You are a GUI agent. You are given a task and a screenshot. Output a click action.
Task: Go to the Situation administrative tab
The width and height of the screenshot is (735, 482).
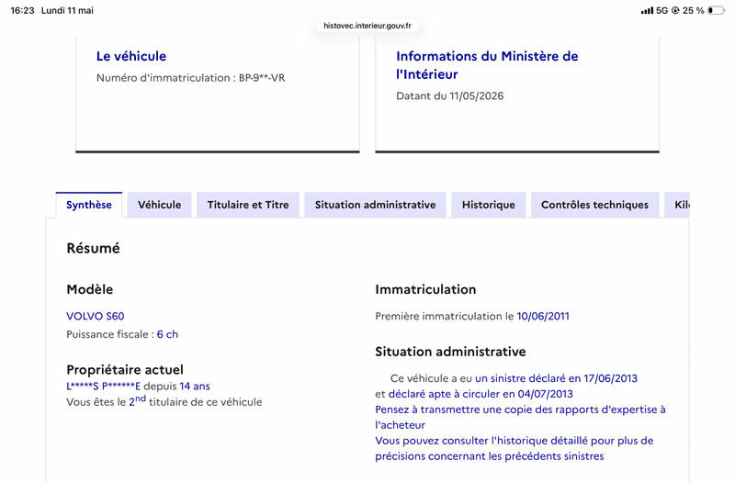[375, 205]
